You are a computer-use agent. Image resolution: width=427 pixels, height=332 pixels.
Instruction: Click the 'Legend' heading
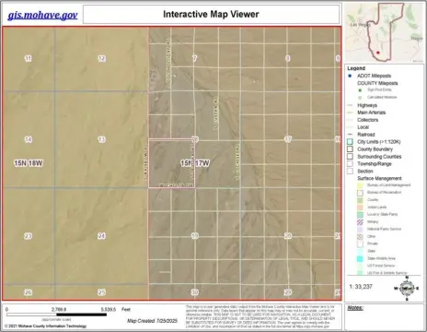click(356, 68)
